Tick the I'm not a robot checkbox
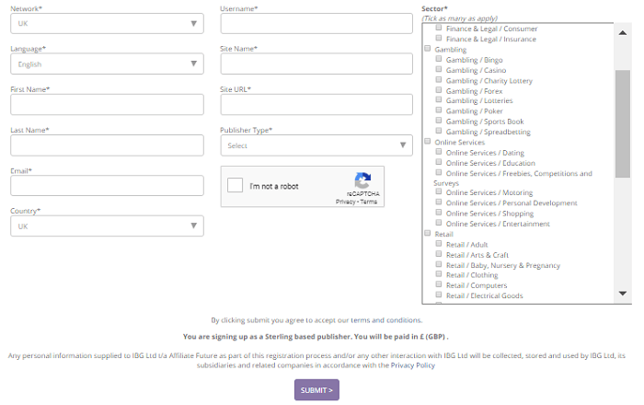The height and width of the screenshot is (405, 644). [235, 185]
